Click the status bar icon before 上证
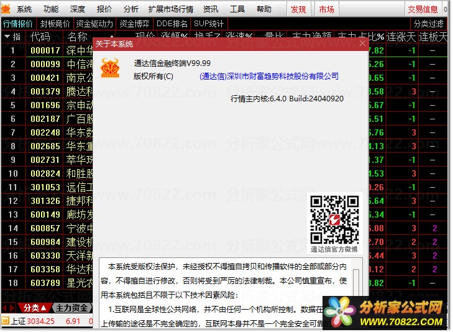The image size is (453, 332). (5, 321)
